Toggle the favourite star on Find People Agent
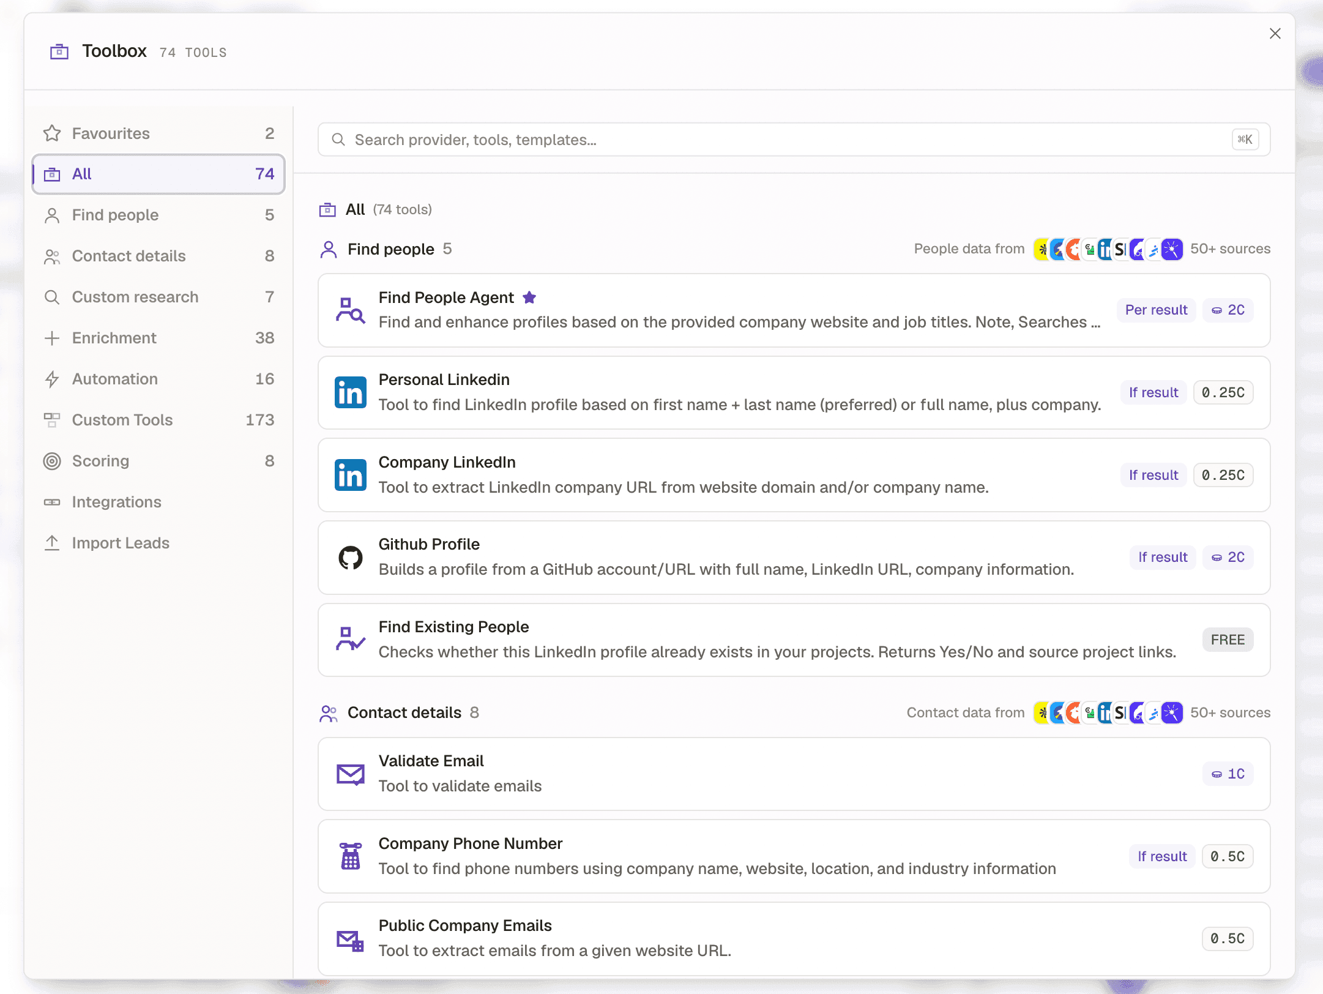The height and width of the screenshot is (994, 1323). pos(529,297)
